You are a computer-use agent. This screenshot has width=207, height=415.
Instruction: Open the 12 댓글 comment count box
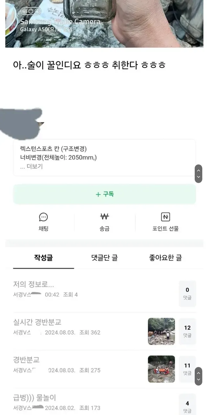(x=187, y=331)
